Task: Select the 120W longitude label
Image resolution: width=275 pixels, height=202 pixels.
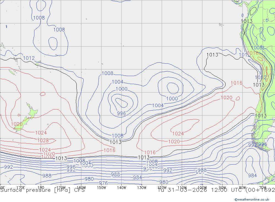Action: (x=162, y=188)
